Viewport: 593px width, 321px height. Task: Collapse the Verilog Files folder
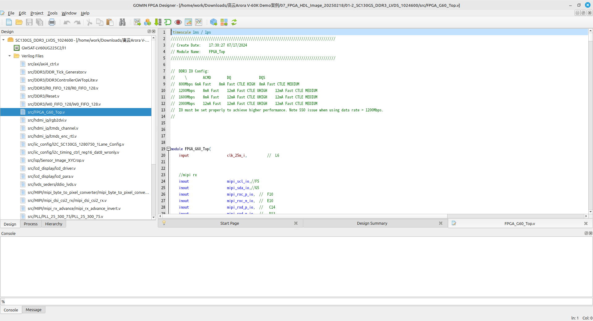click(10, 56)
